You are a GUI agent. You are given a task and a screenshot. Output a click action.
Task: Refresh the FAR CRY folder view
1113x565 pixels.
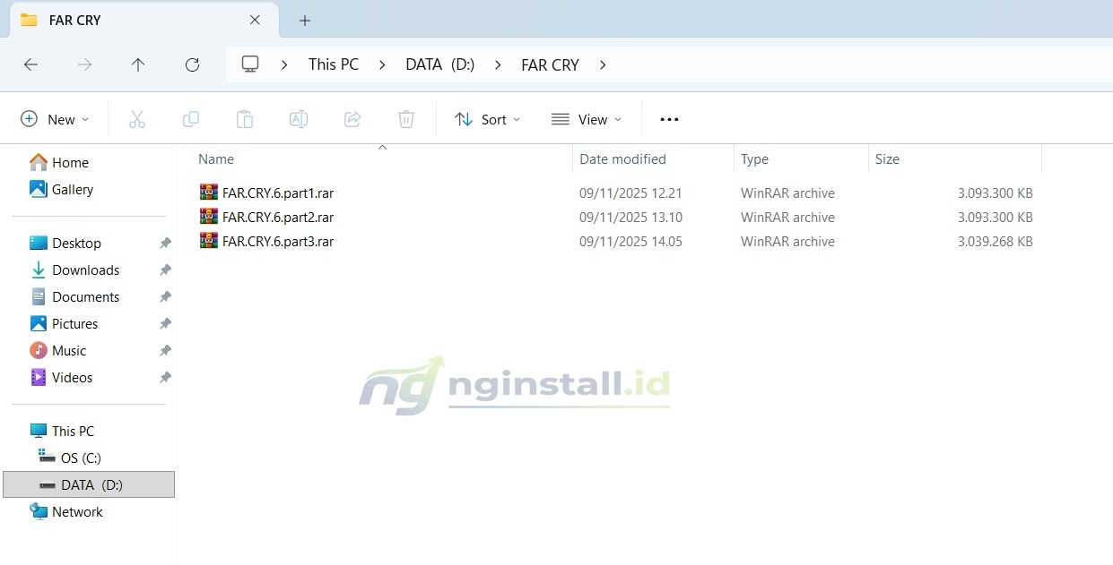[x=192, y=64]
